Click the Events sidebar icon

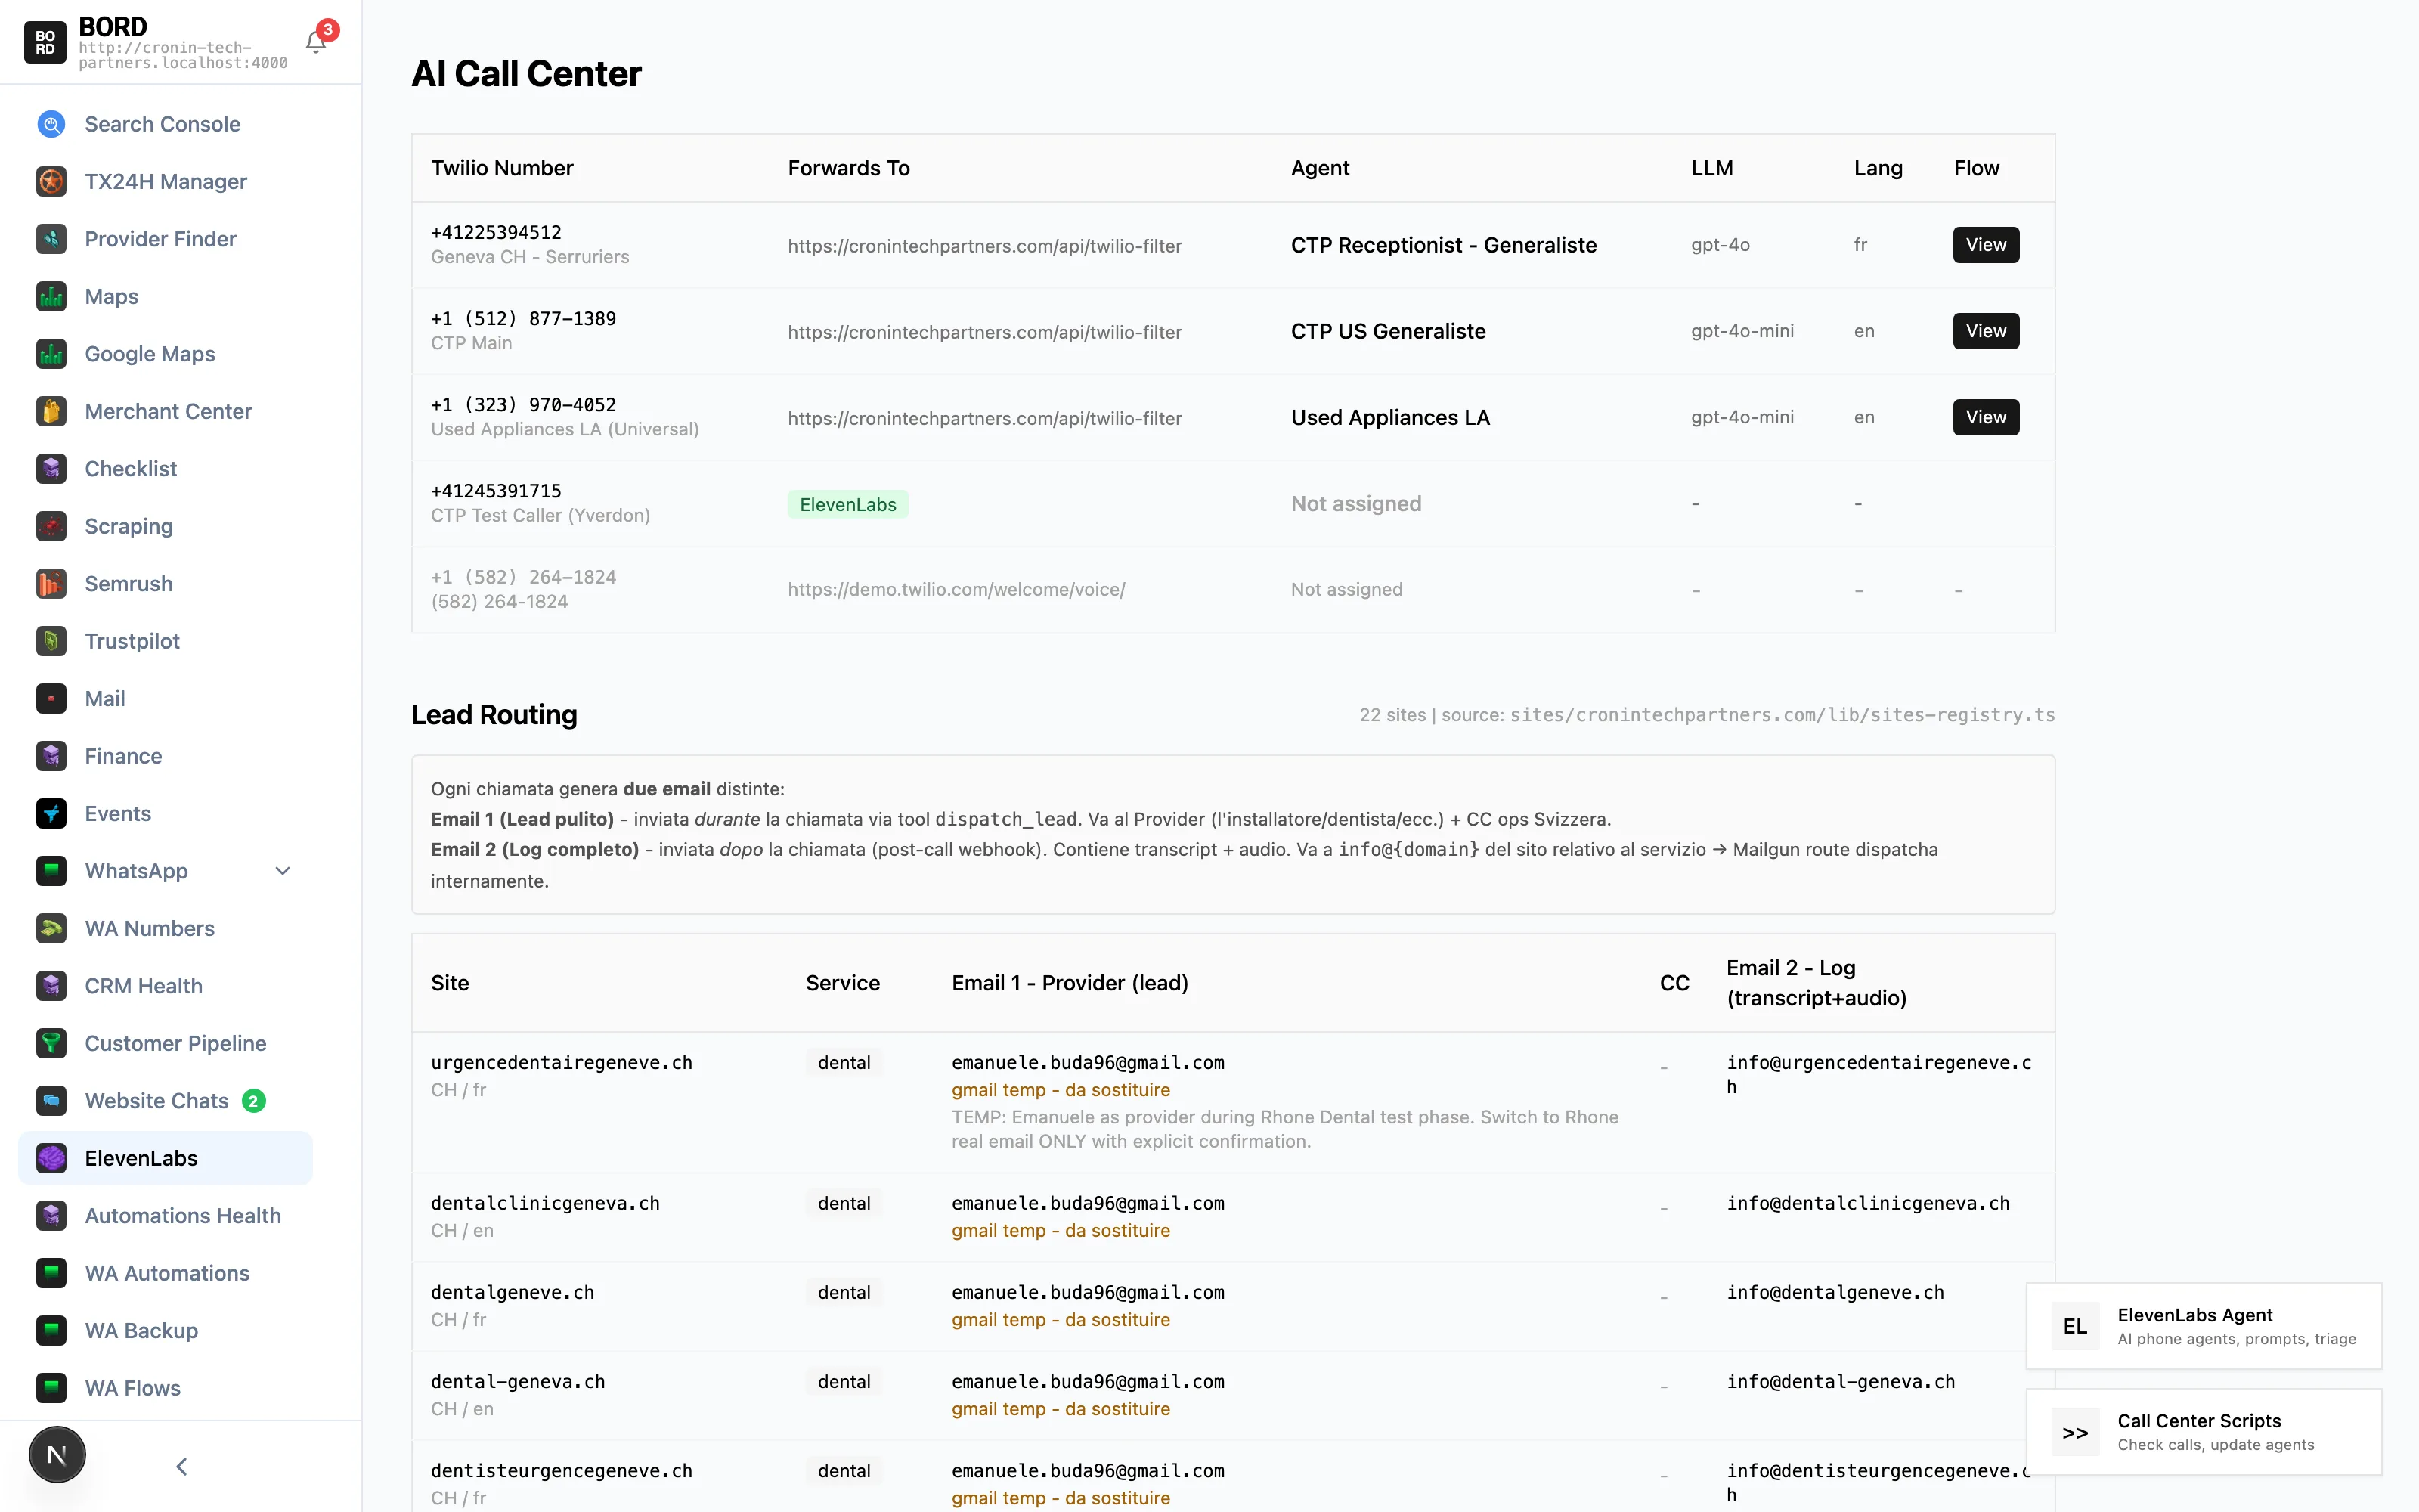tap(51, 814)
